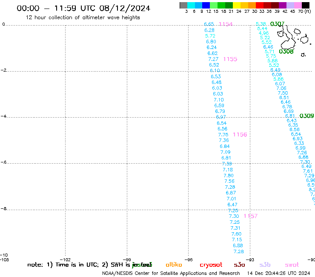Click the wave height value '6.53'
The image size is (315, 277).
pyautogui.click(x=215, y=77)
